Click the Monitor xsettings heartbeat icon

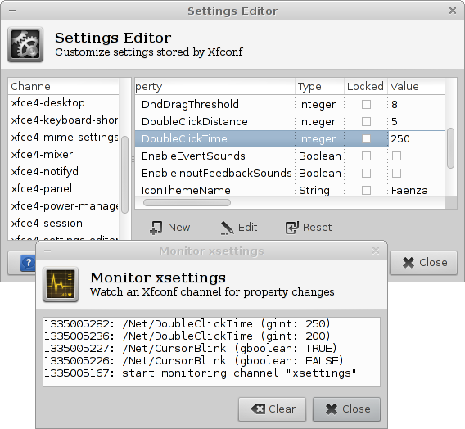61,284
